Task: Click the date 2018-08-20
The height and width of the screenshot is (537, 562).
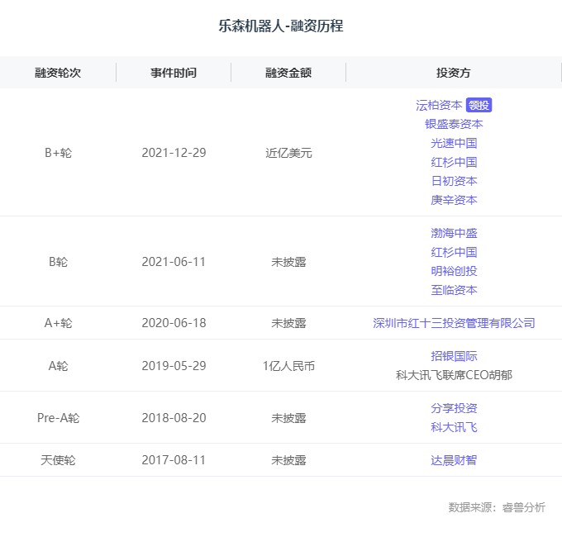Action: [x=174, y=418]
